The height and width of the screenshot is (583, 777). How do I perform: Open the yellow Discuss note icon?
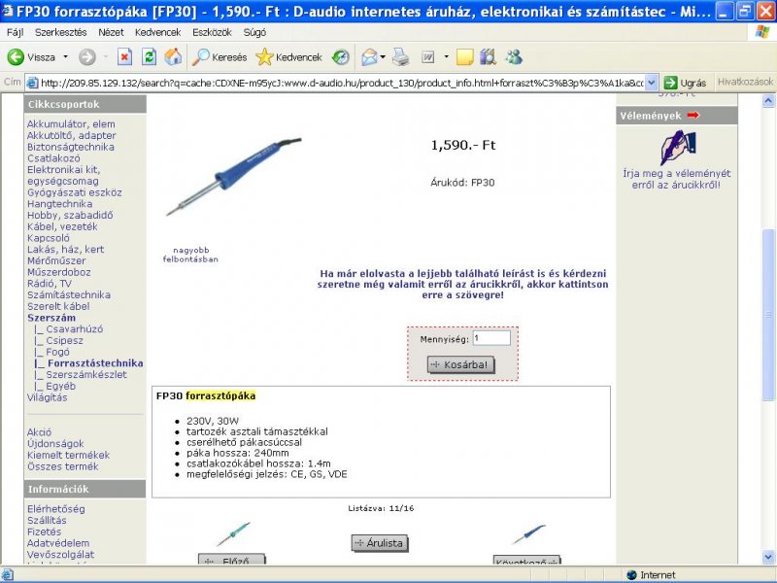[465, 57]
